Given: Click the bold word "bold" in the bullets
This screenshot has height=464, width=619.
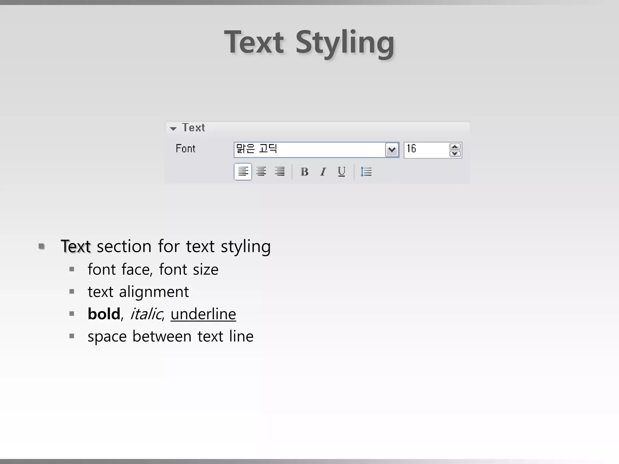Looking at the screenshot, I should [x=104, y=314].
